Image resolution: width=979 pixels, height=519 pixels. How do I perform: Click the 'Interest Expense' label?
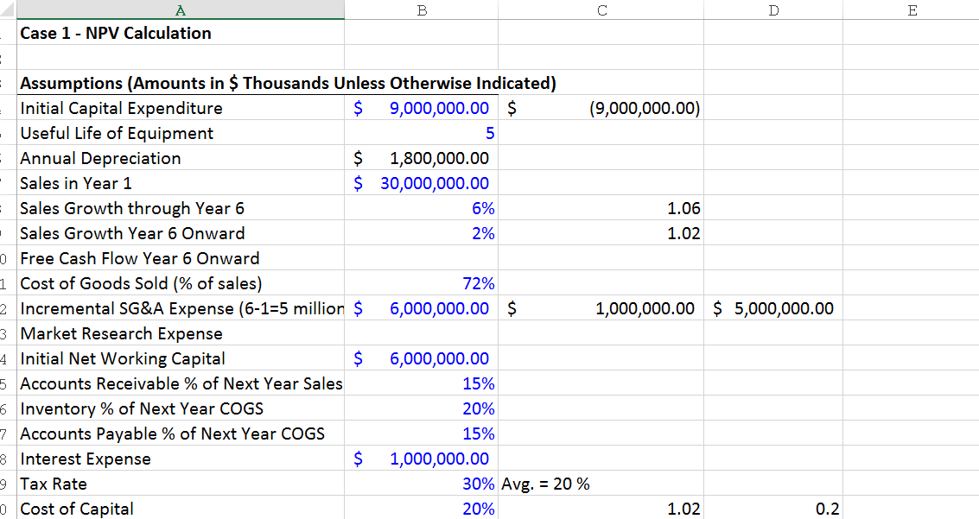coord(181,459)
